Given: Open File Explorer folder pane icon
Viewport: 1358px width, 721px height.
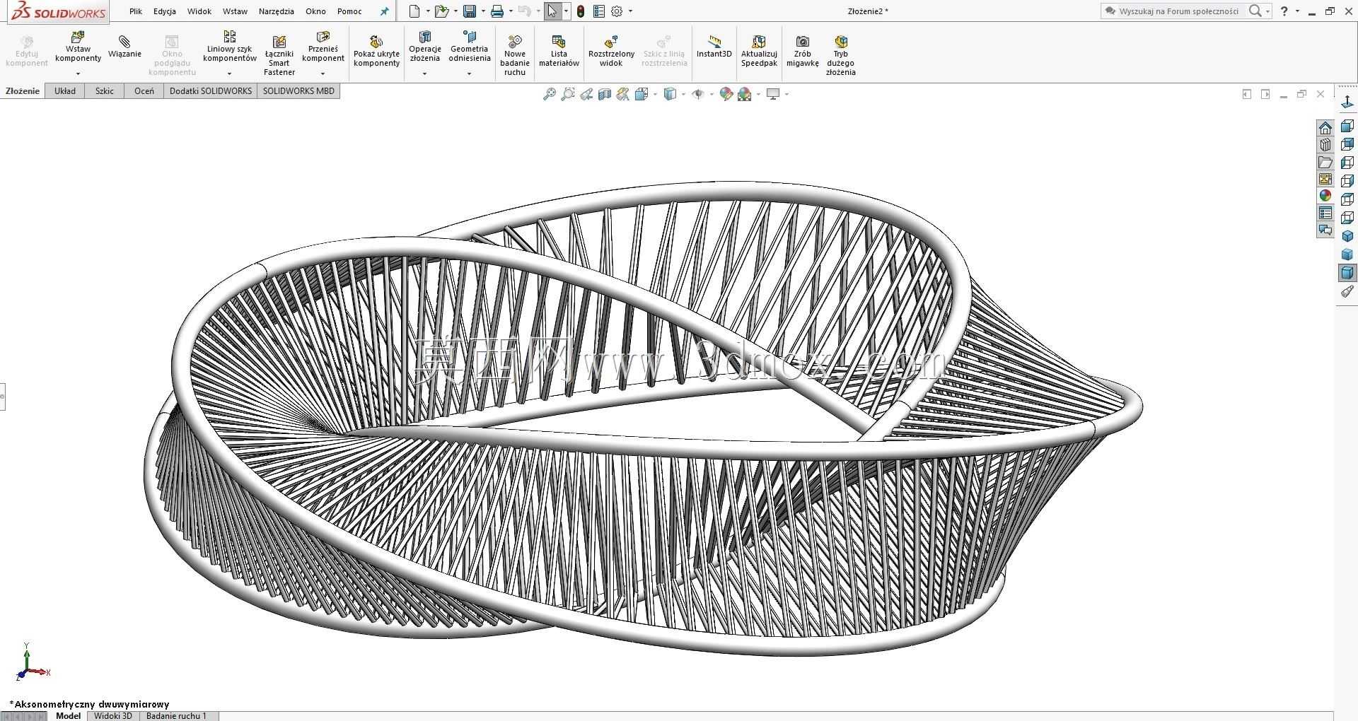Looking at the screenshot, I should tap(1325, 162).
